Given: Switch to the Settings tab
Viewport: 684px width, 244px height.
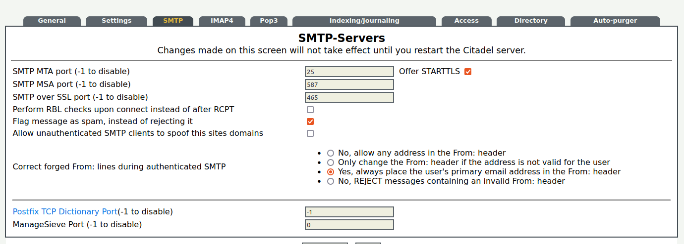Looking at the screenshot, I should tap(116, 21).
